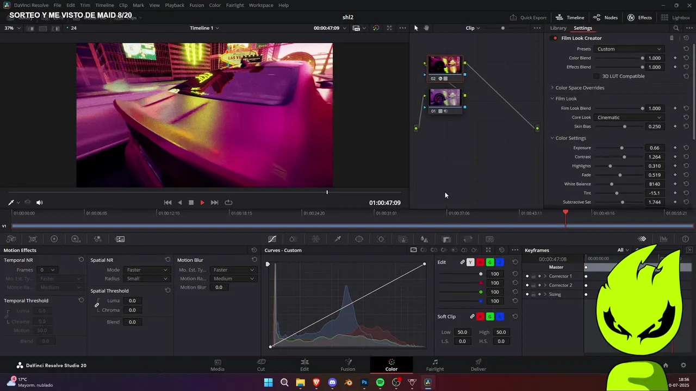Image resolution: width=696 pixels, height=391 pixels.
Task: Open the Tracker palette
Action: pos(381,239)
